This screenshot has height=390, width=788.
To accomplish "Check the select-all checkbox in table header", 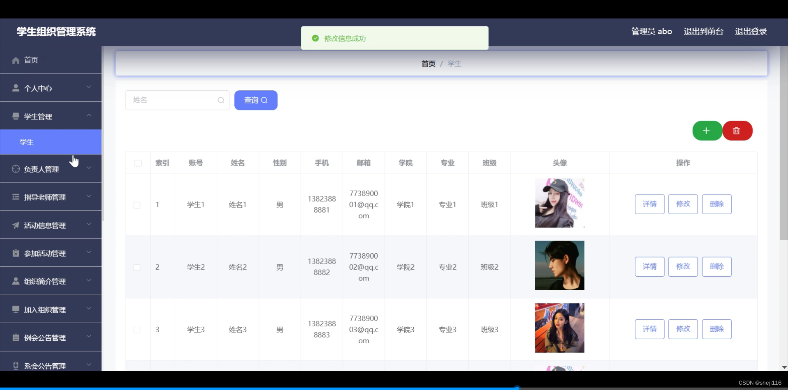I will click(137, 163).
